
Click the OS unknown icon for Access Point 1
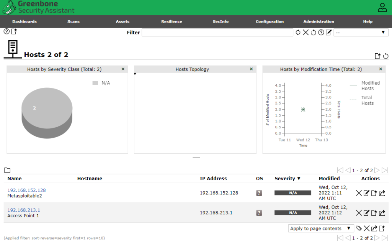259,213
